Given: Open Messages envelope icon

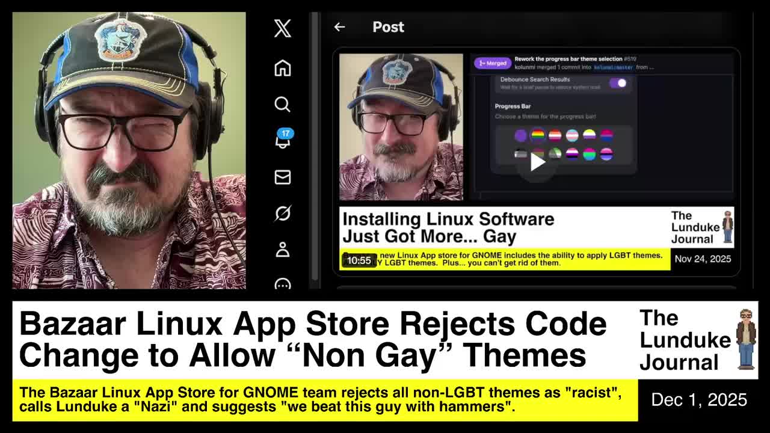Looking at the screenshot, I should click(282, 177).
